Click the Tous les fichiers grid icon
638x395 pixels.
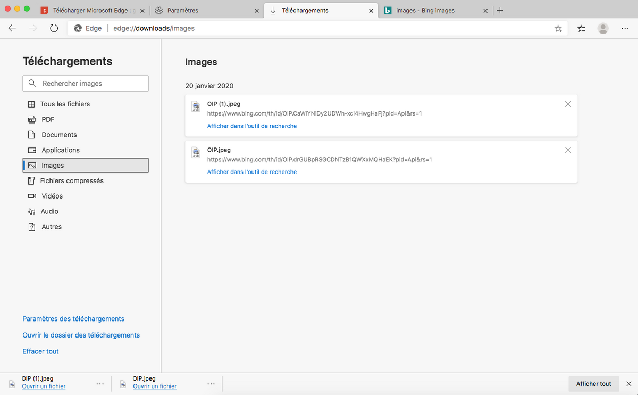pos(32,104)
